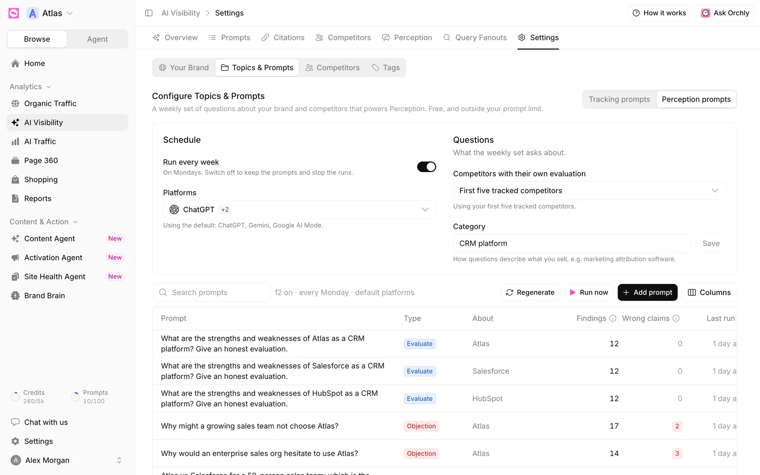Open Brand Brain icon

point(15,295)
